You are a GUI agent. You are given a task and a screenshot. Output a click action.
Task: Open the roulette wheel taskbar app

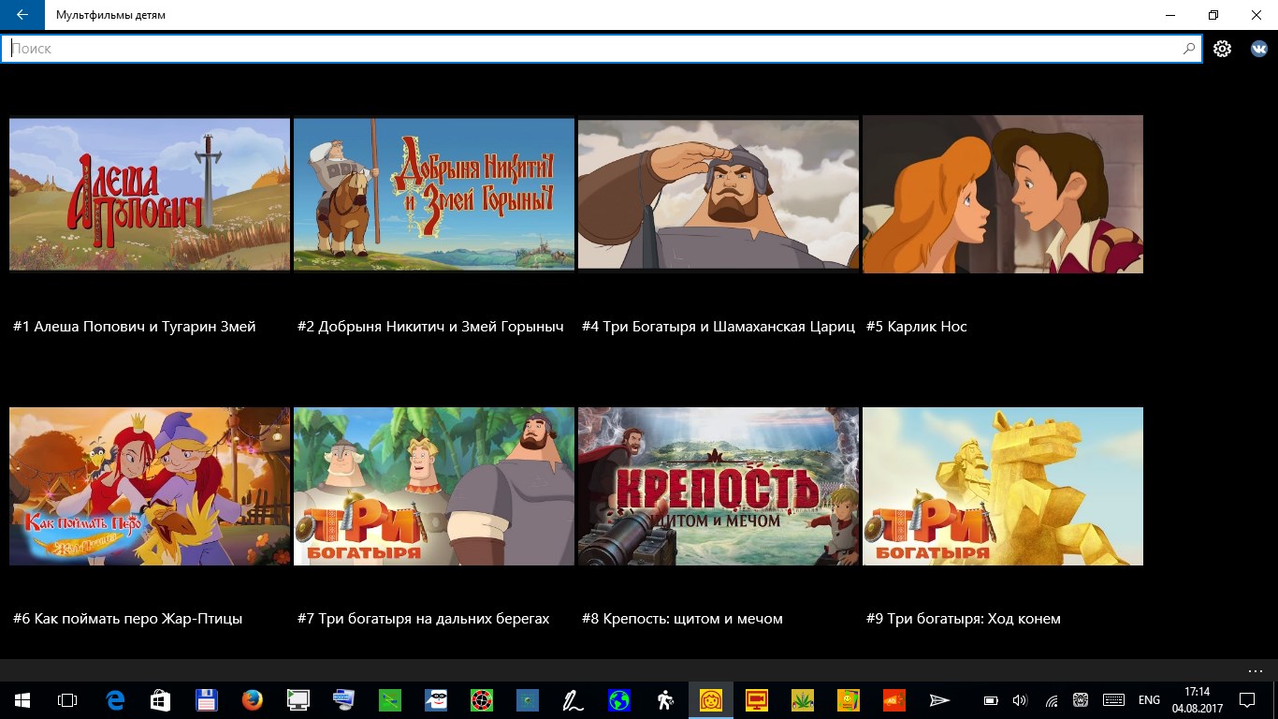coord(482,700)
